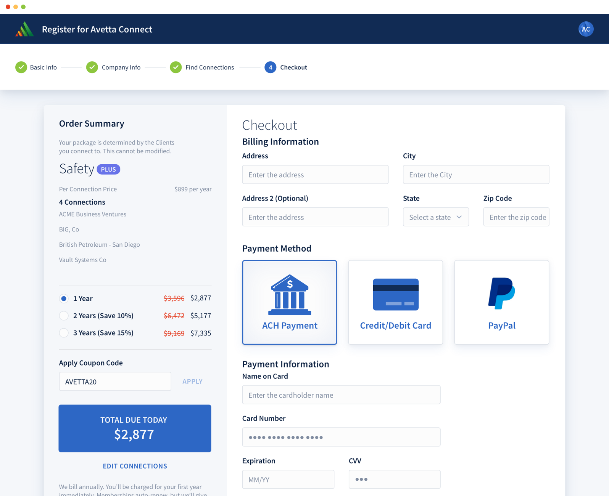The image size is (609, 496).
Task: Focus the Name on Card field
Action: point(341,395)
